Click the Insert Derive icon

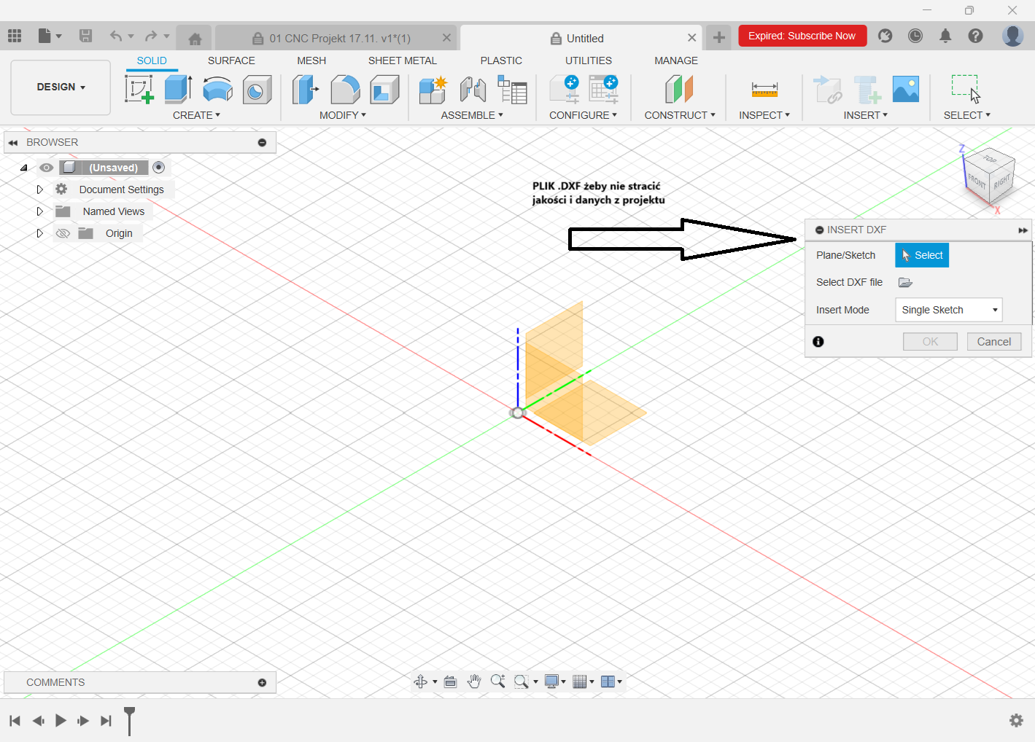click(827, 90)
